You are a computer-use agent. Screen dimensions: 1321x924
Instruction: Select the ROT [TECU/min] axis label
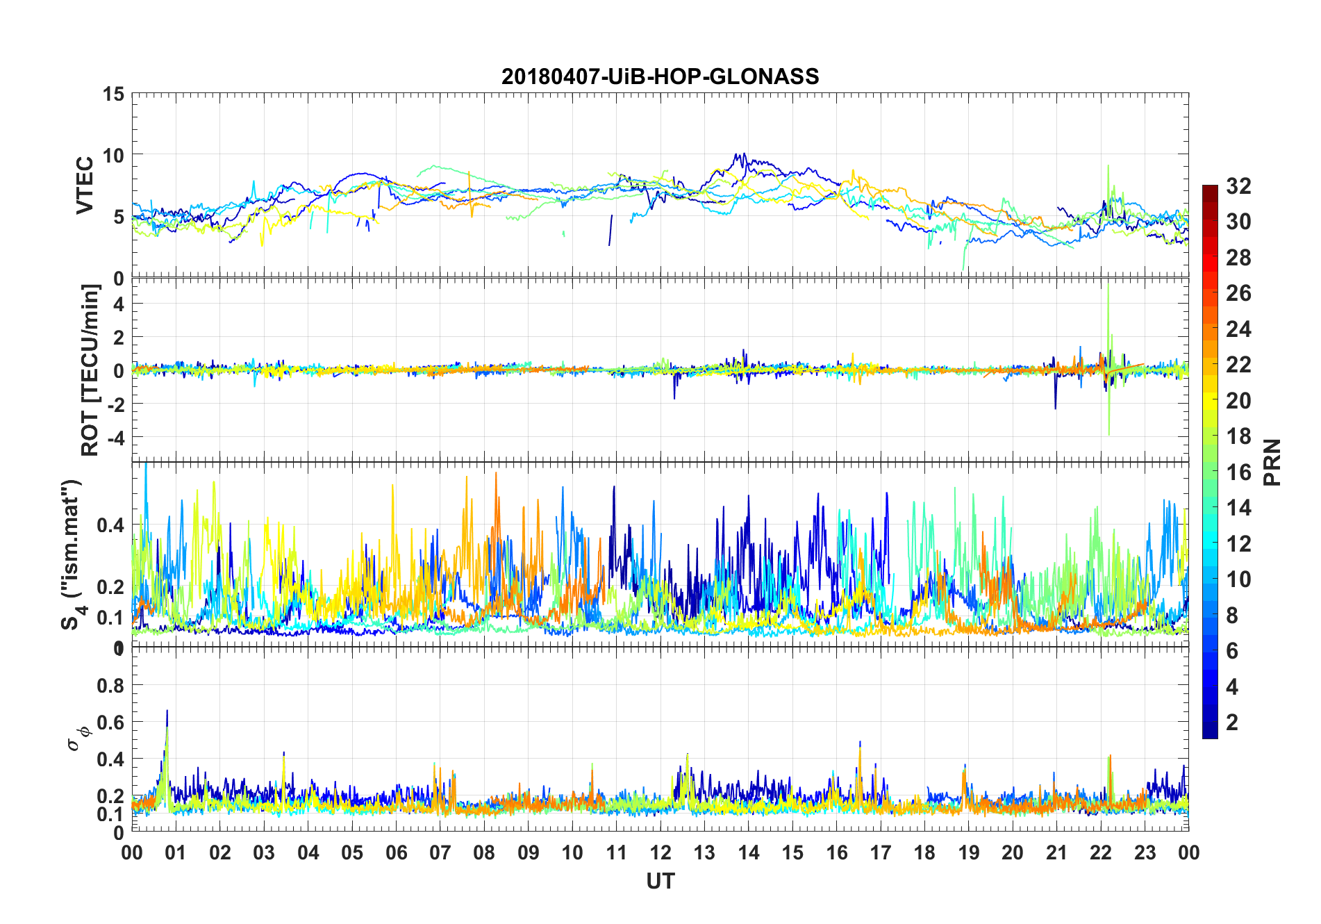pos(90,370)
